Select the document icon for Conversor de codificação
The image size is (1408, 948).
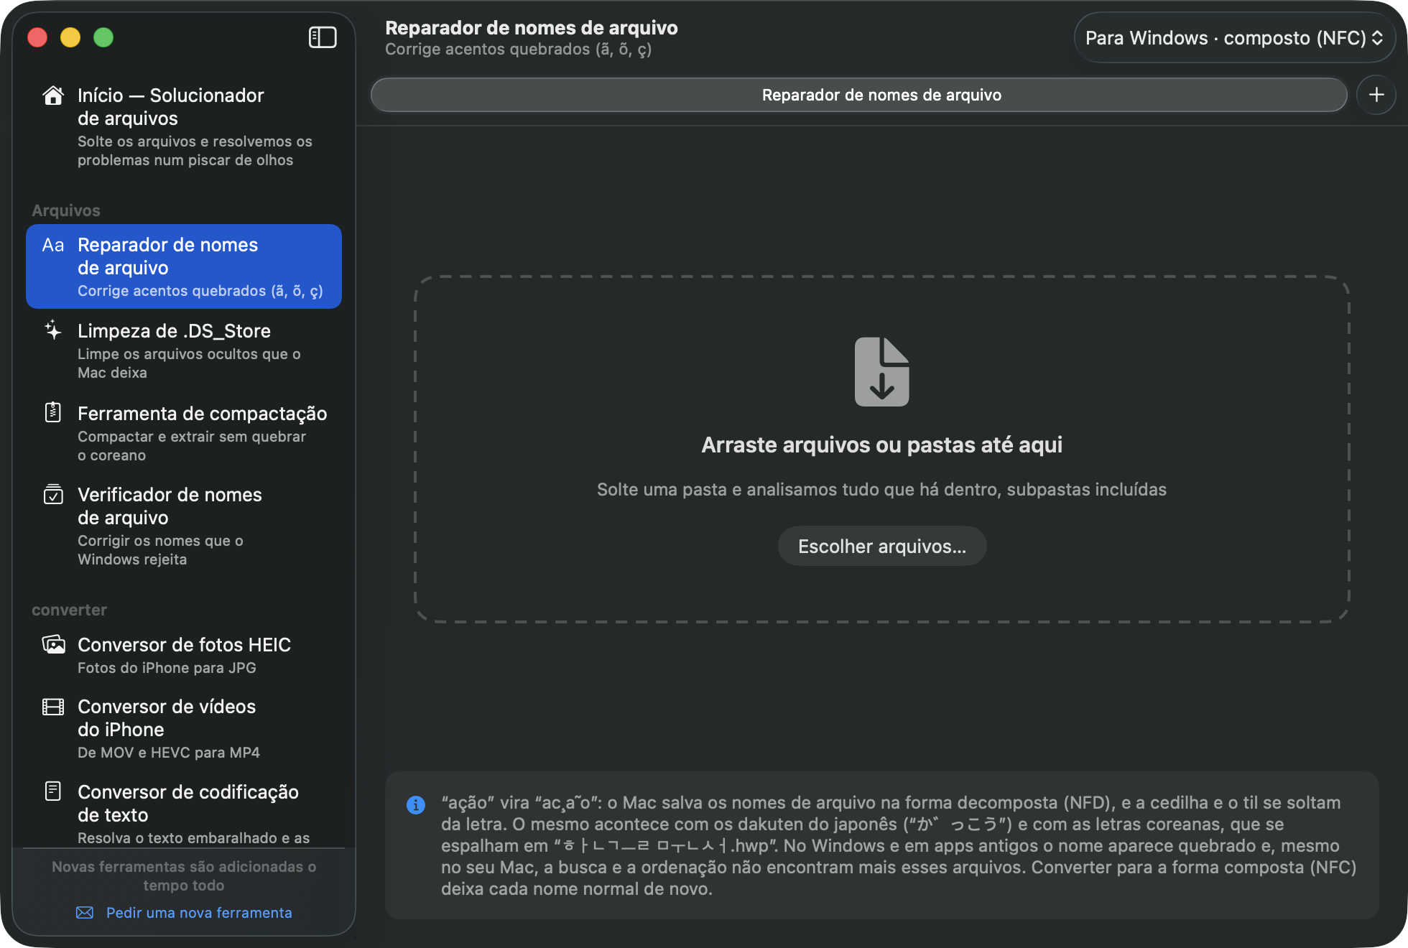53,791
